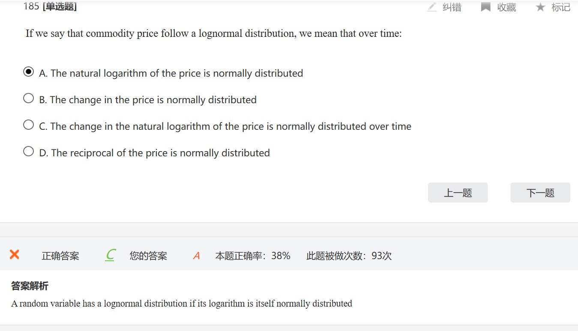578x331 pixels.
Task: Choose radio button for option C
Action: [28, 125]
